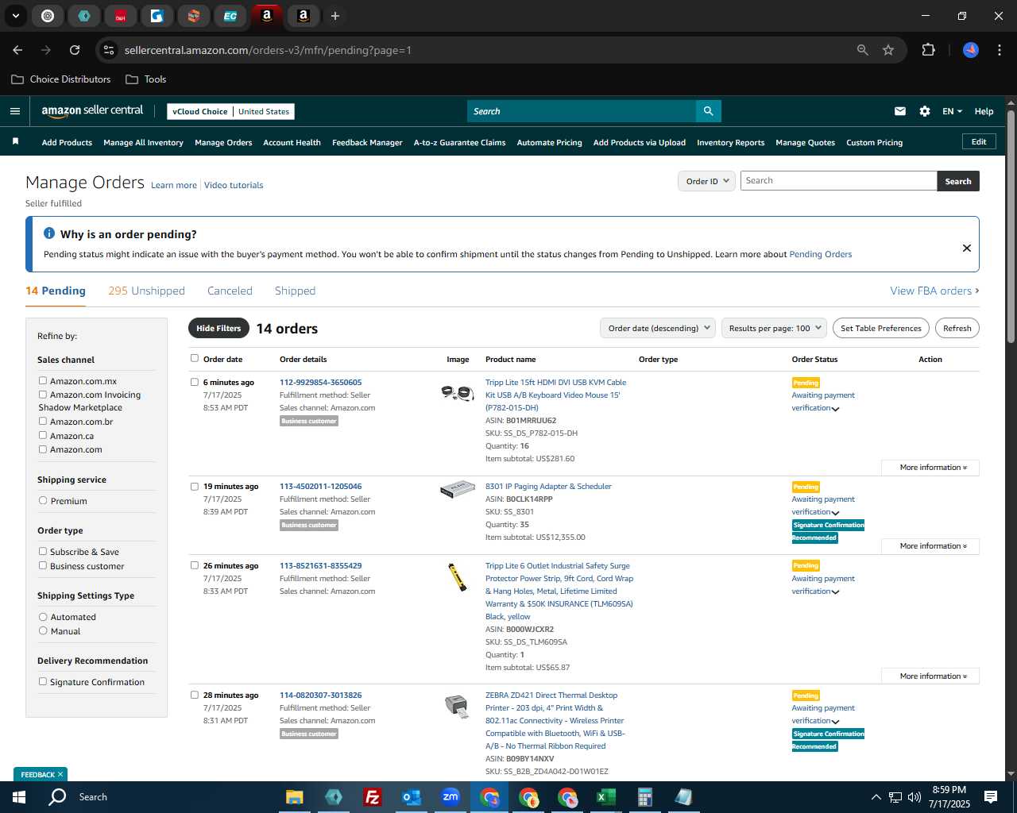Switch to the 295 Unshipped tab
1017x813 pixels.
click(146, 291)
